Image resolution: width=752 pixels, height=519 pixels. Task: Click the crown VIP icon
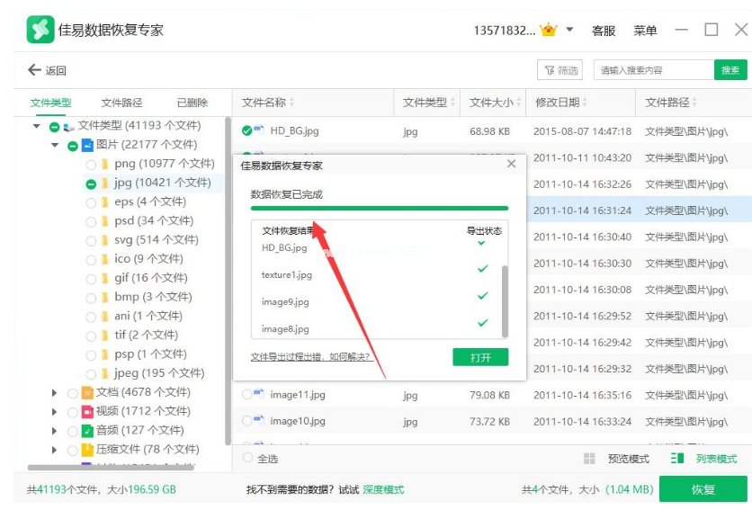coord(549,30)
